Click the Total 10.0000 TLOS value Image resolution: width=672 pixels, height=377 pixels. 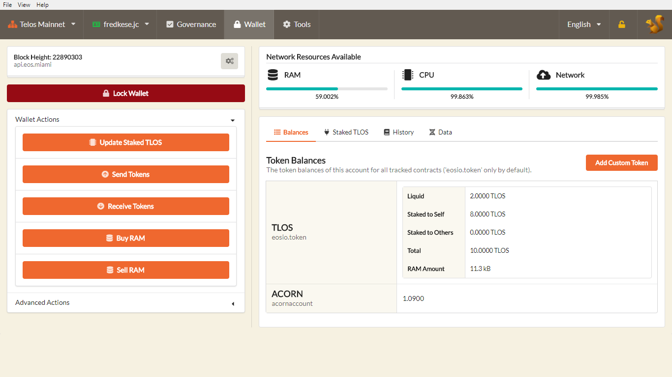489,250
